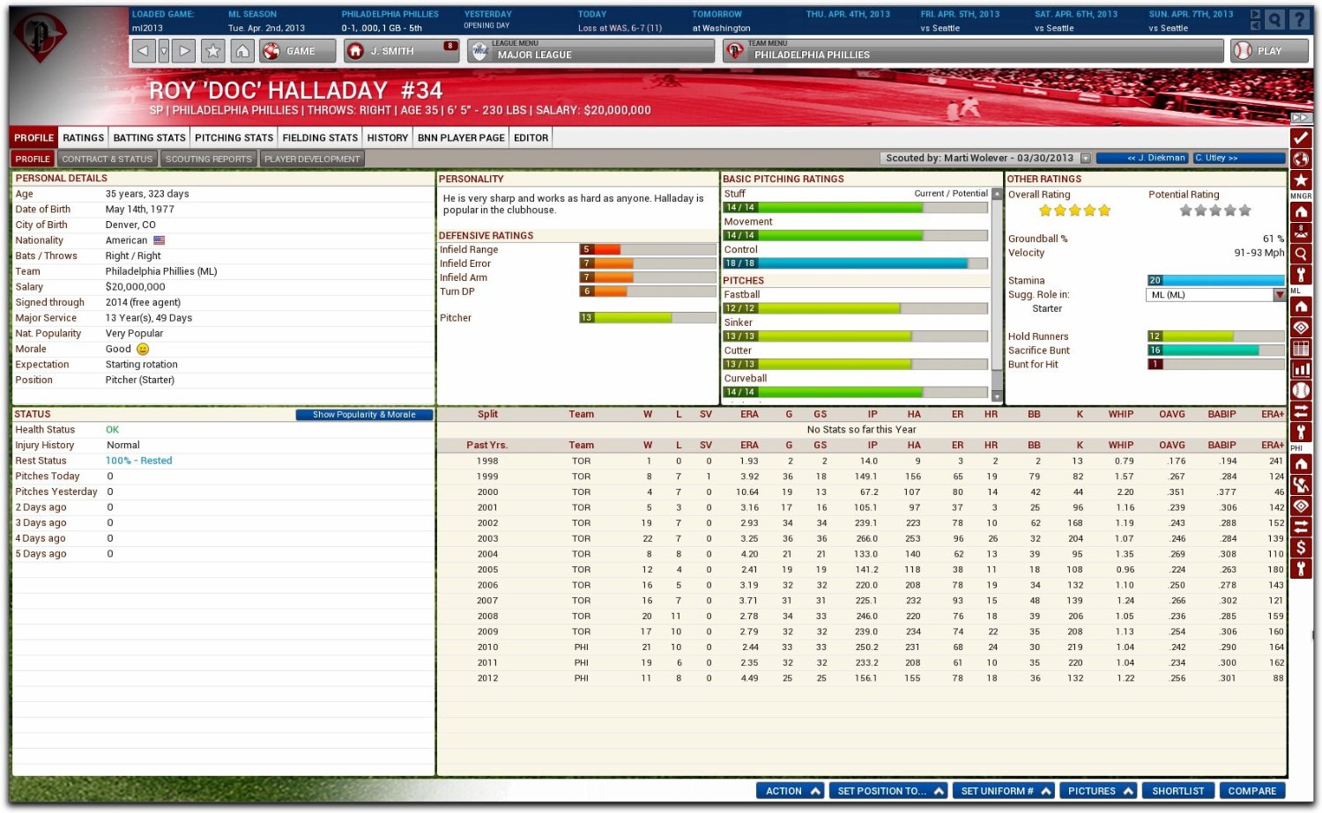This screenshot has height=813, width=1322.
Task: Click the red checkmark icon atop the sidebar
Action: click(1302, 137)
